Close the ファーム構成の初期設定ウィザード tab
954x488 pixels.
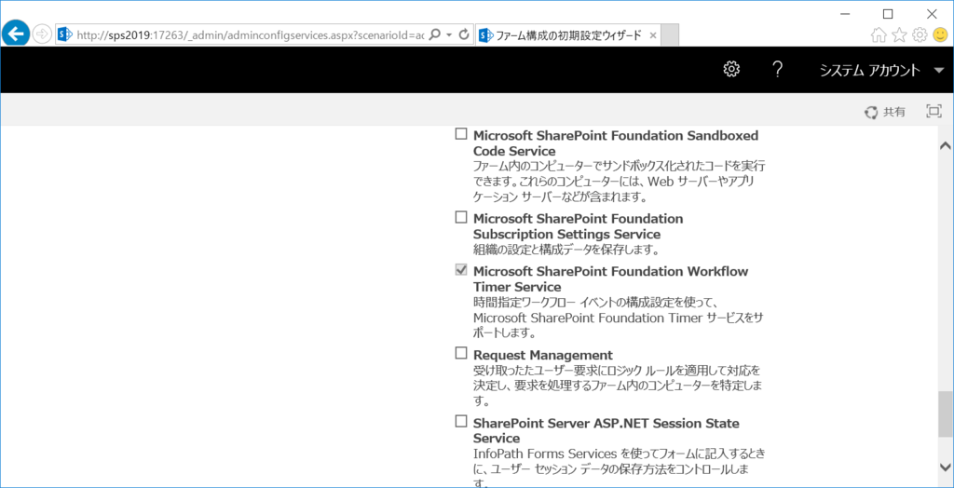tap(653, 35)
